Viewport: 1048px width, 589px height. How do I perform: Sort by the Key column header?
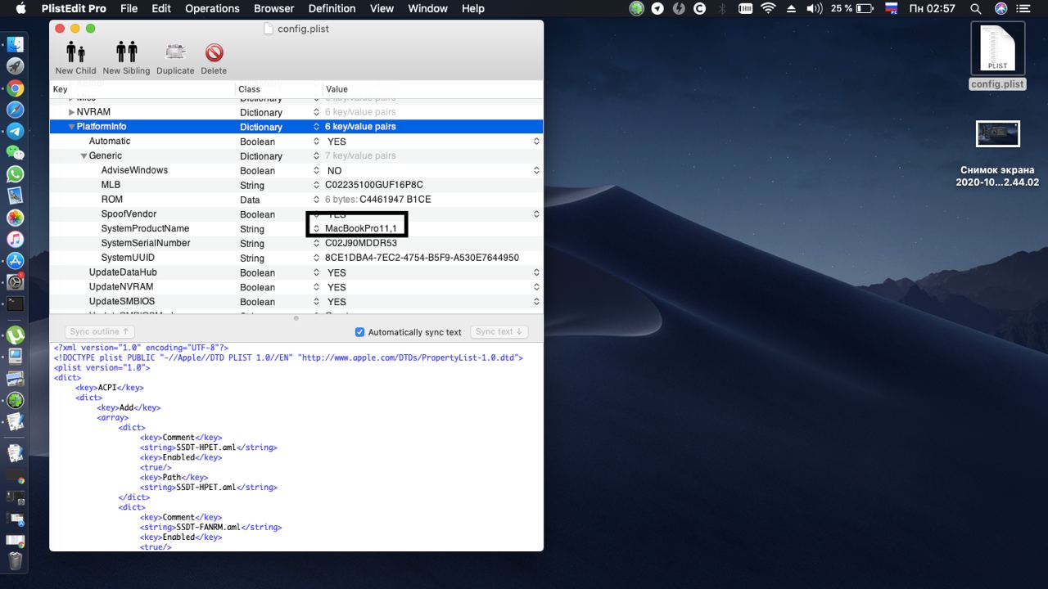142,89
